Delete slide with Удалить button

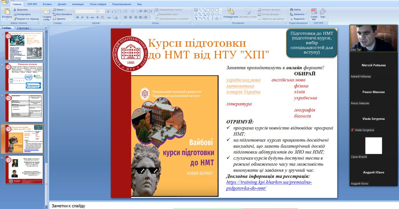[x=59, y=19]
